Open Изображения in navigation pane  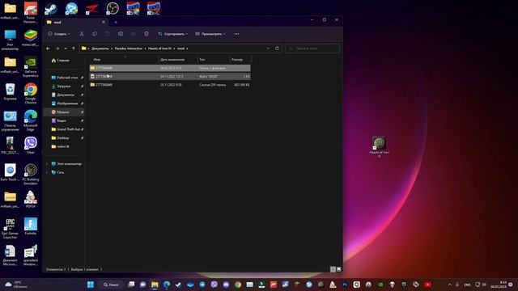pyautogui.click(x=65, y=103)
